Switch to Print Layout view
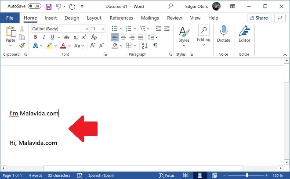 point(200,175)
